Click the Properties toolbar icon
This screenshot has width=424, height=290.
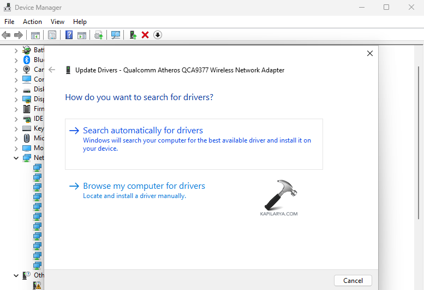click(x=52, y=35)
